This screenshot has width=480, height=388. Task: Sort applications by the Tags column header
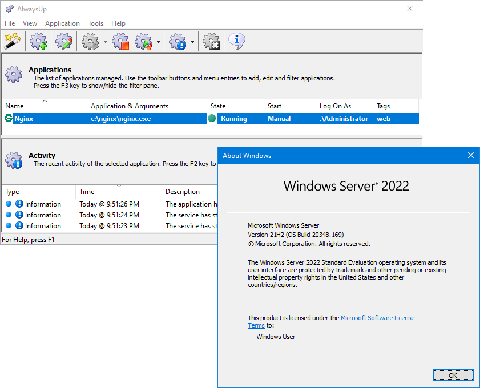[x=396, y=106]
